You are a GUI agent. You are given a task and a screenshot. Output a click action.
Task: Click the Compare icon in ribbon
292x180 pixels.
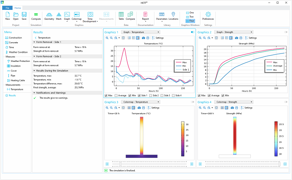pyautogui.click(x=130, y=15)
